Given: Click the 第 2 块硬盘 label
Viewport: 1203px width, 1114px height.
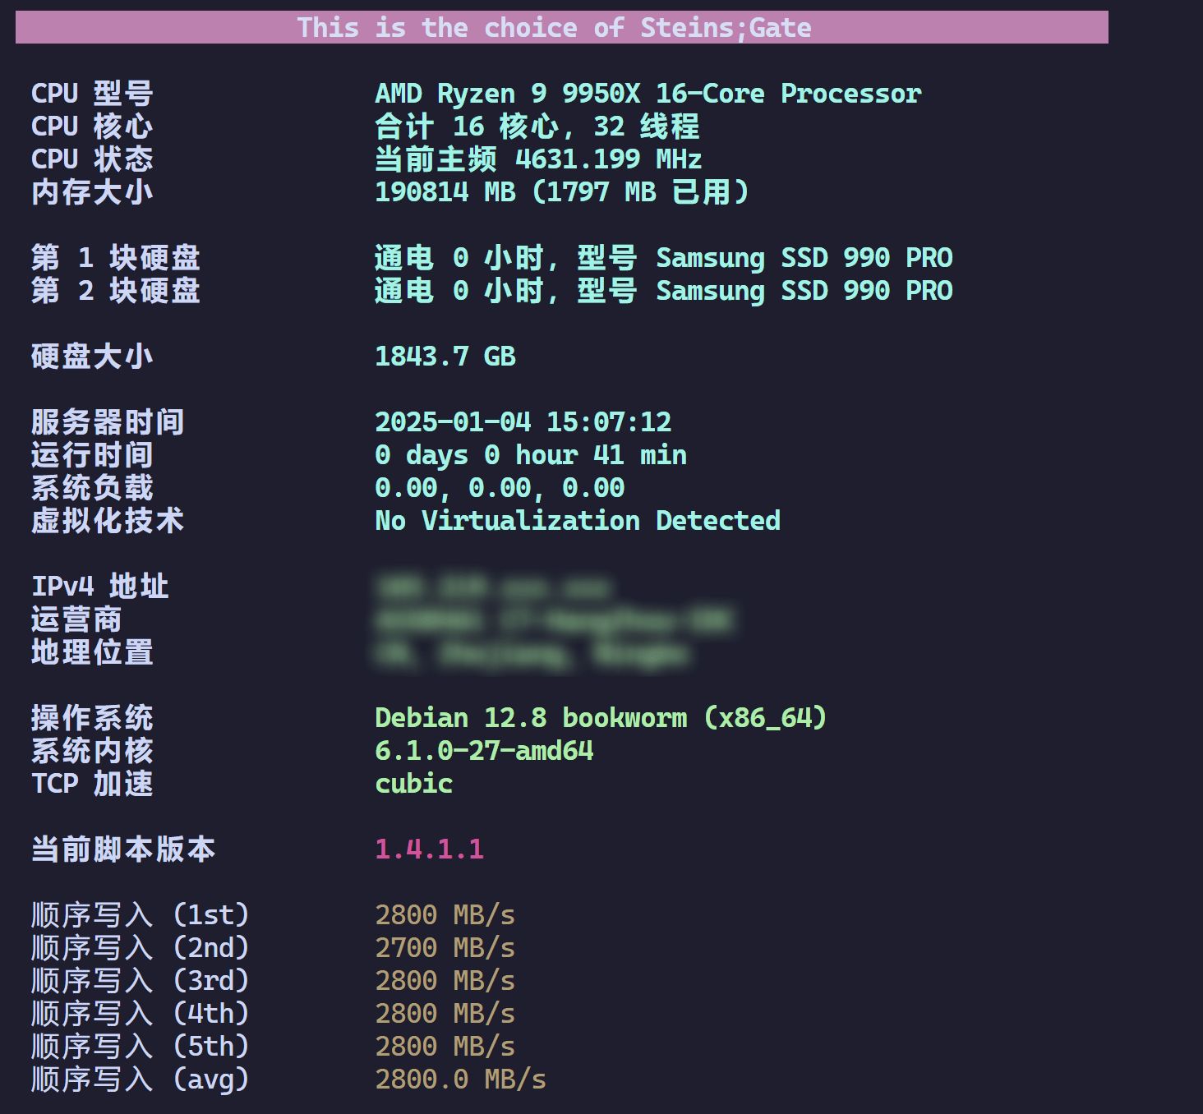Looking at the screenshot, I should point(115,291).
